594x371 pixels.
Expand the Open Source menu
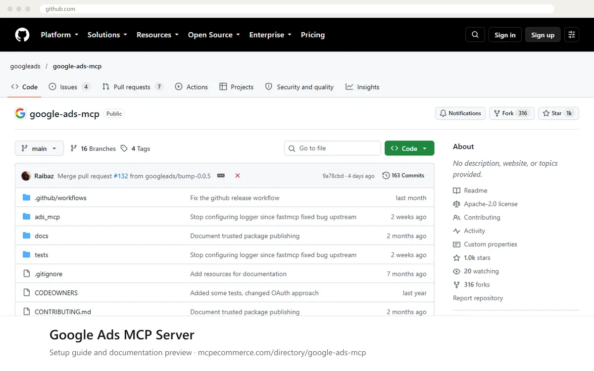214,35
